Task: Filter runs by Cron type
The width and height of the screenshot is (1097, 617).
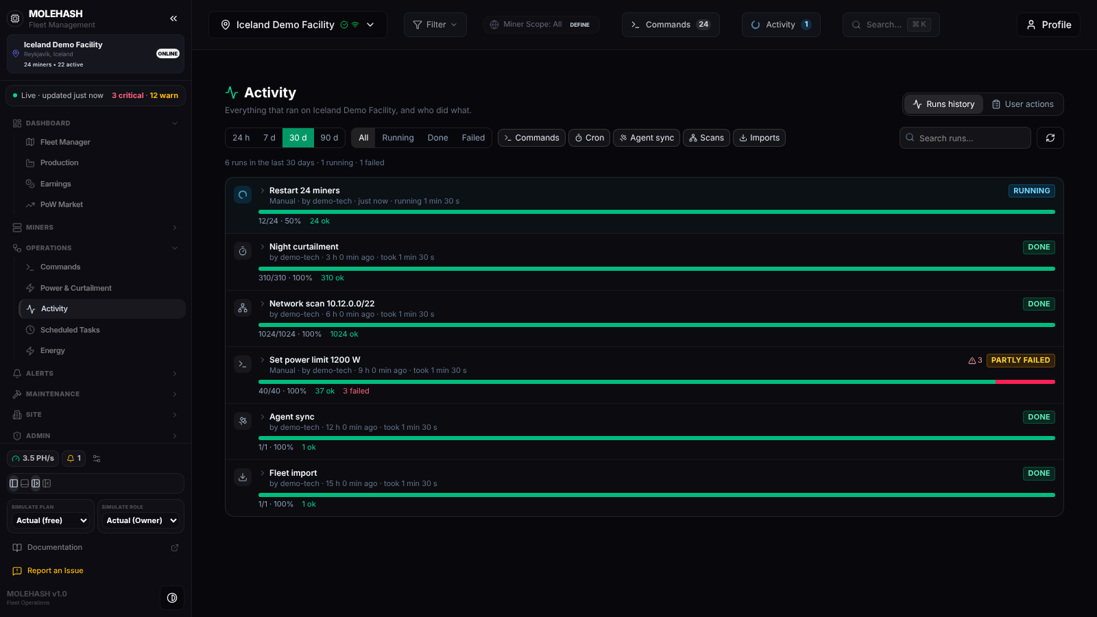Action: [x=589, y=138]
